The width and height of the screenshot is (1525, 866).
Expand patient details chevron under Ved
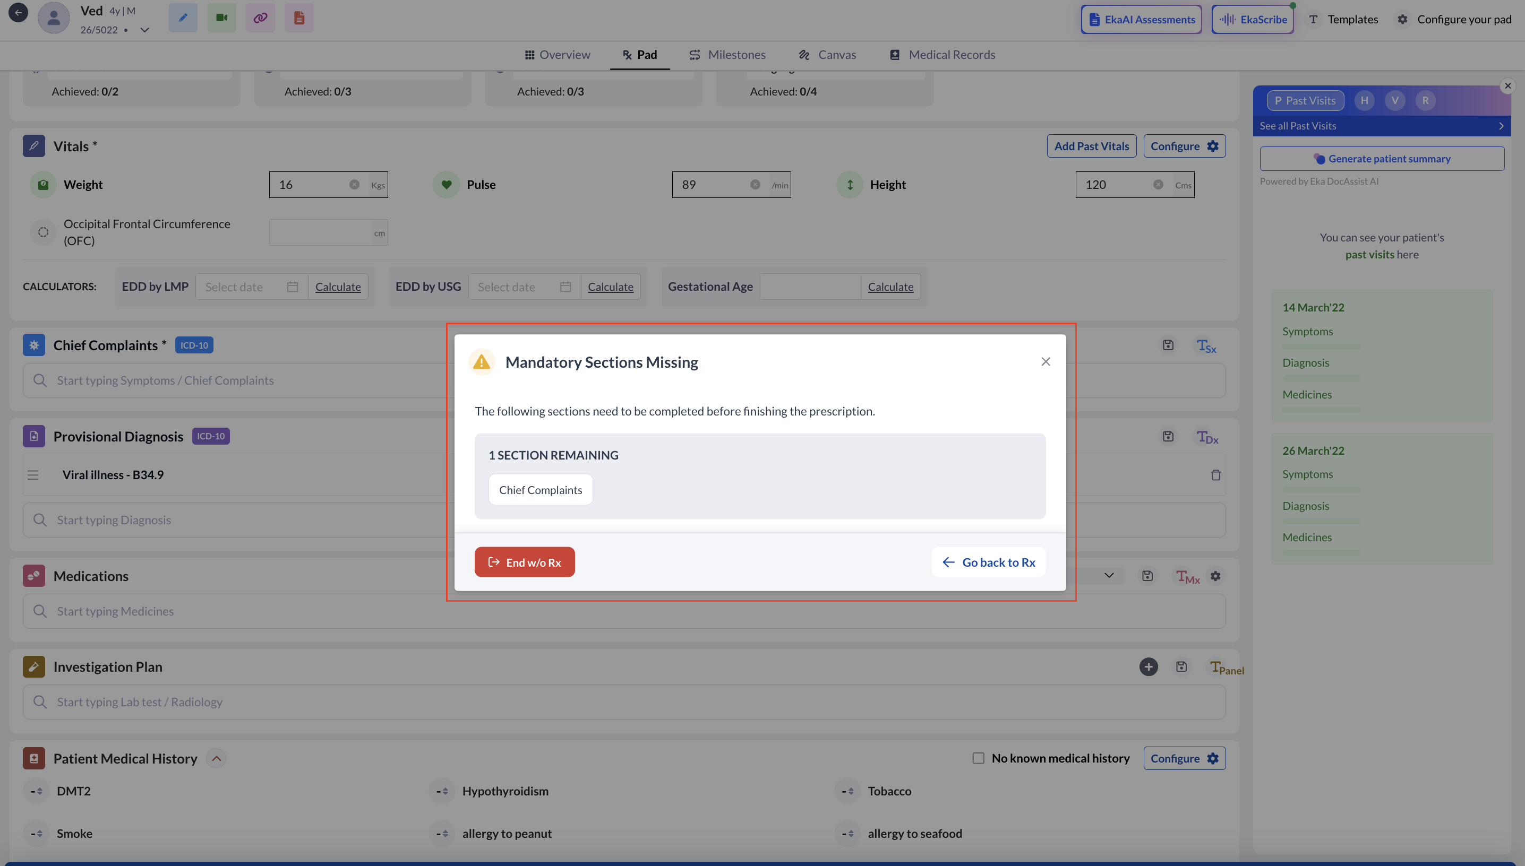coord(144,30)
